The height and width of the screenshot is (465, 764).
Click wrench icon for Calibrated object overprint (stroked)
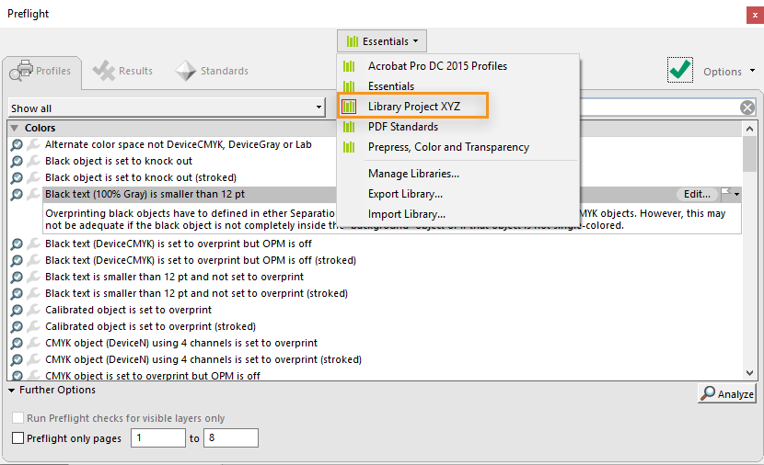point(33,326)
